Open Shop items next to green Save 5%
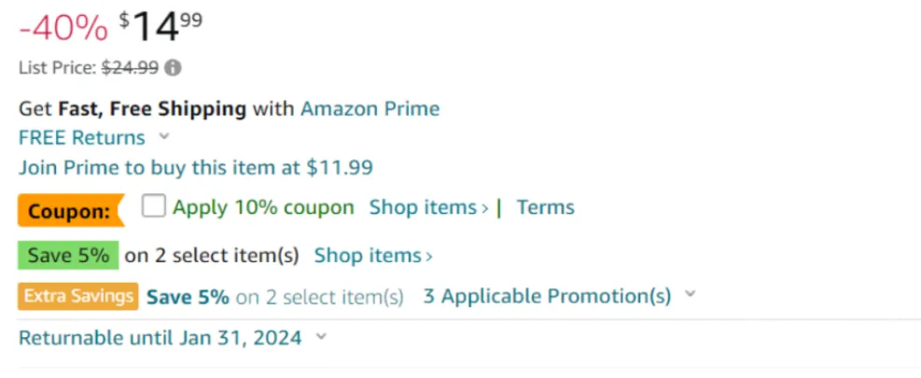The height and width of the screenshot is (378, 921). 373,255
